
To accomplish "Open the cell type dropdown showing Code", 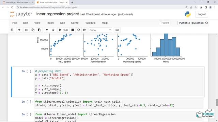I will [x=100, y=30].
